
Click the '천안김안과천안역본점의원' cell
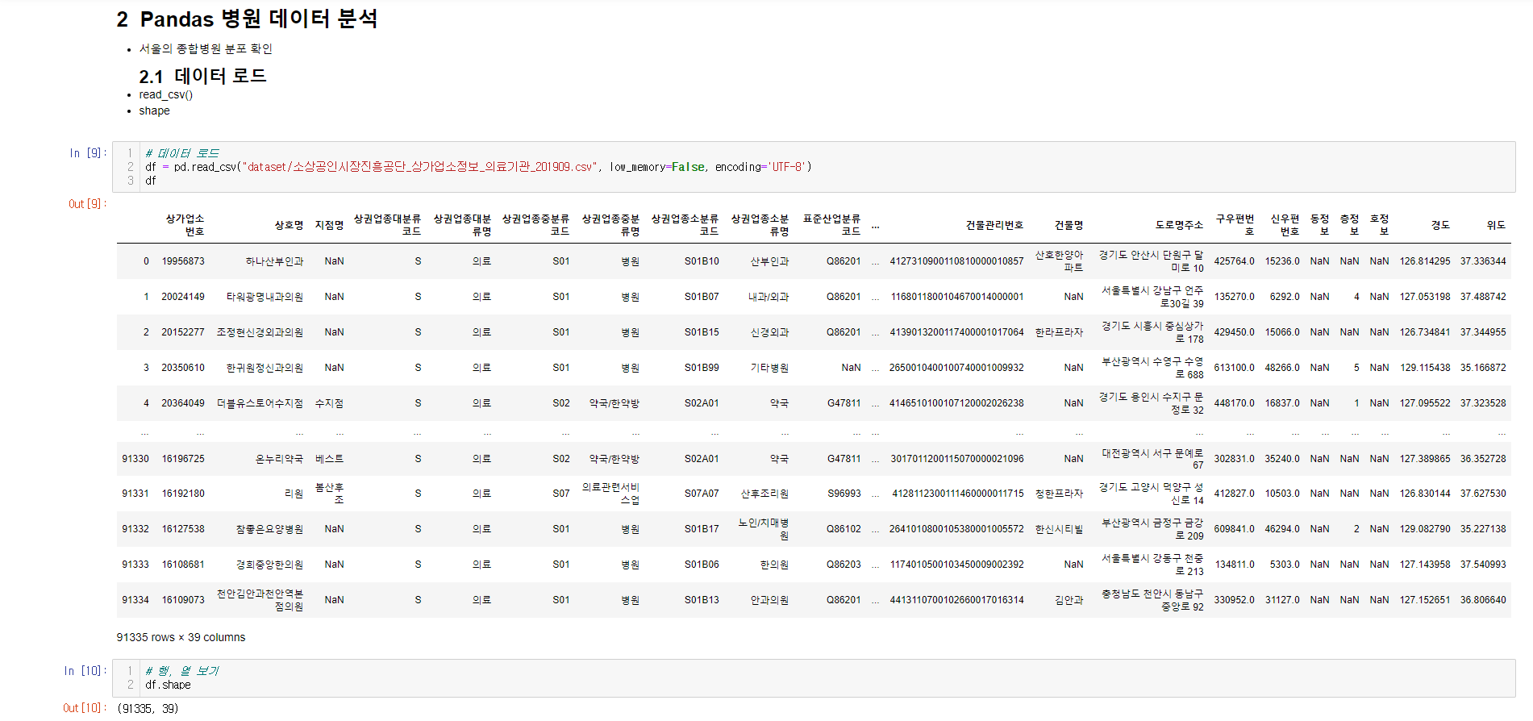[x=260, y=600]
